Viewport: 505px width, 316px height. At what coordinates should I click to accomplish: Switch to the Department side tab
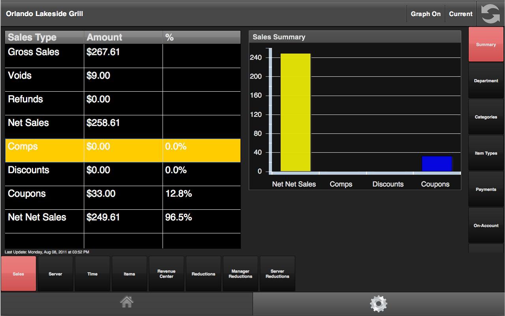(x=486, y=81)
